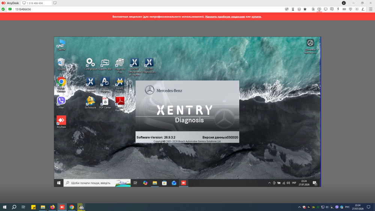375x211 pixels.
Task: Open the XENTRY Simulation.bat shortcut icon
Action: 134,67
